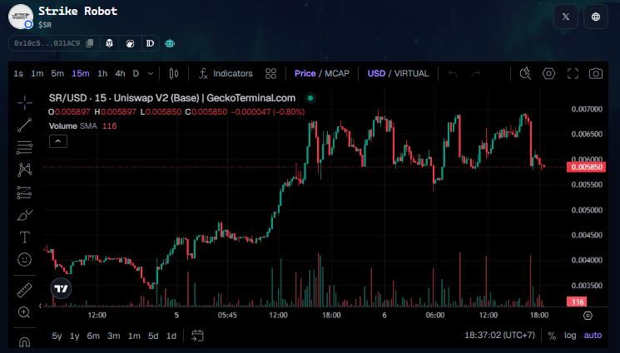Screen dimensions: 620x353
Task: Select the pattern drawing tool
Action: pyautogui.click(x=24, y=169)
